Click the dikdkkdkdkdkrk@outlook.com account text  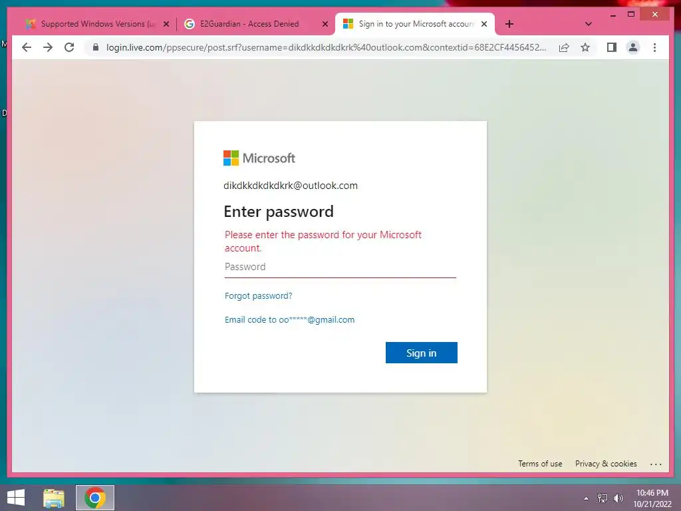(x=291, y=186)
